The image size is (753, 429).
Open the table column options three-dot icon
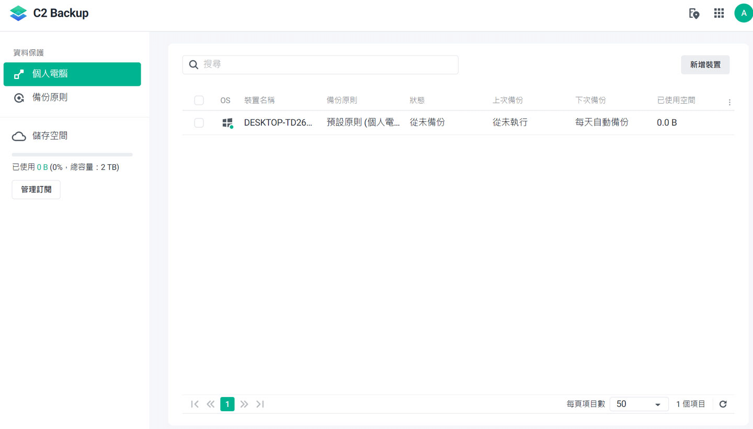click(x=729, y=103)
